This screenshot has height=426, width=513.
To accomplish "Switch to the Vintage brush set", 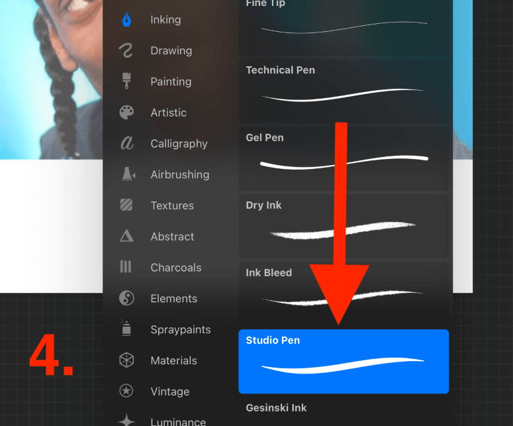I will click(x=170, y=392).
